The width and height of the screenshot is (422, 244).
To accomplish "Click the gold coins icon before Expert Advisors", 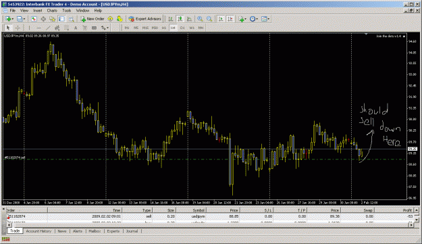I will [x=120, y=19].
